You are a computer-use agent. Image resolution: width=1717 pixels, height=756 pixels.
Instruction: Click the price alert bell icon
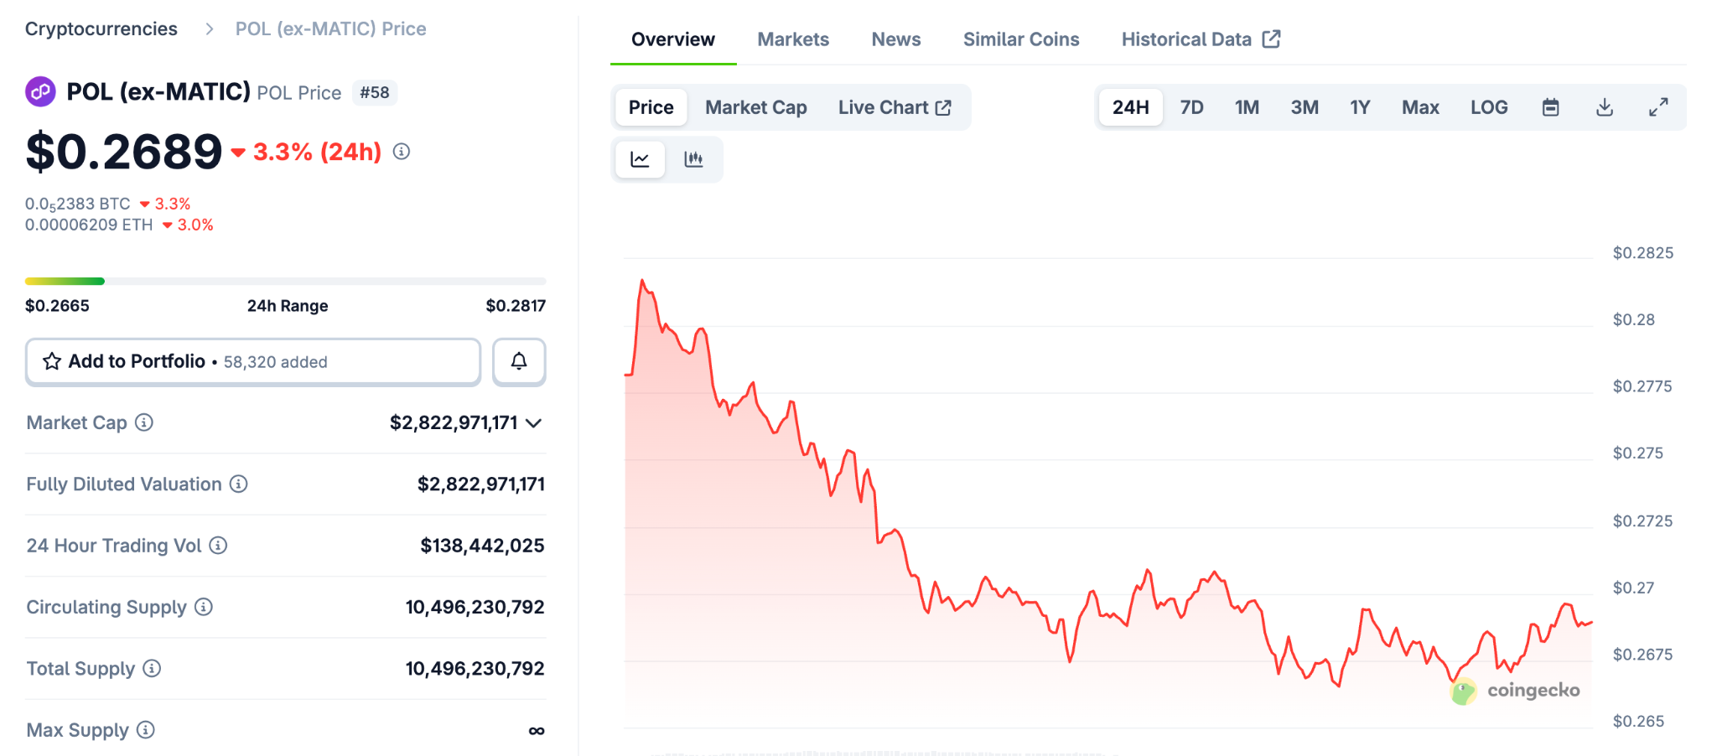[x=519, y=361]
